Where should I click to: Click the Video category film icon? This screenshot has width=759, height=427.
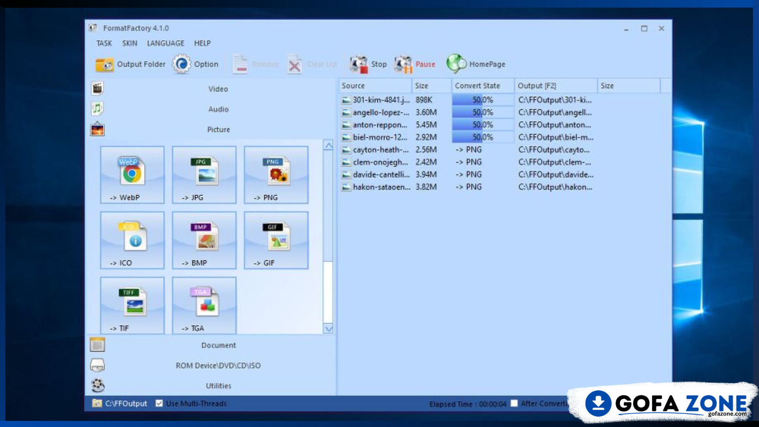click(97, 89)
